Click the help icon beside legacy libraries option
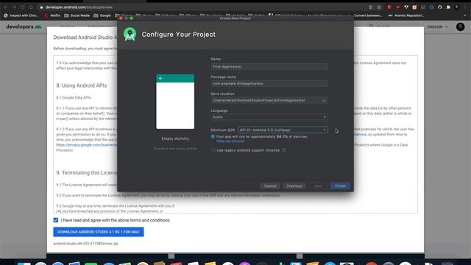Screen dimensions: 471x265 click(284, 150)
